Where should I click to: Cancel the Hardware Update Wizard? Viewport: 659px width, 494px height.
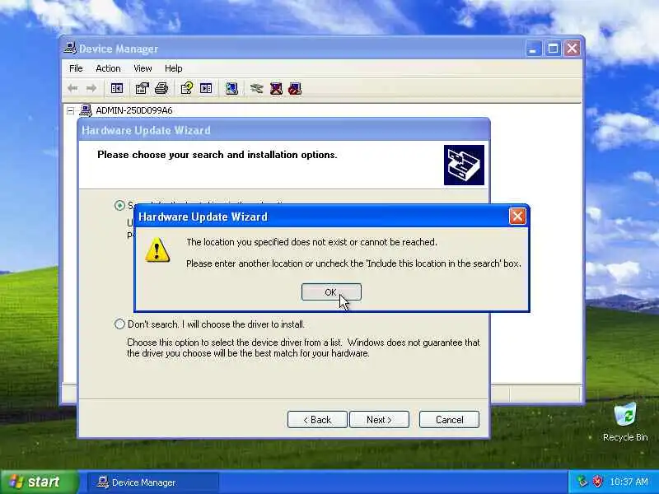pos(449,420)
